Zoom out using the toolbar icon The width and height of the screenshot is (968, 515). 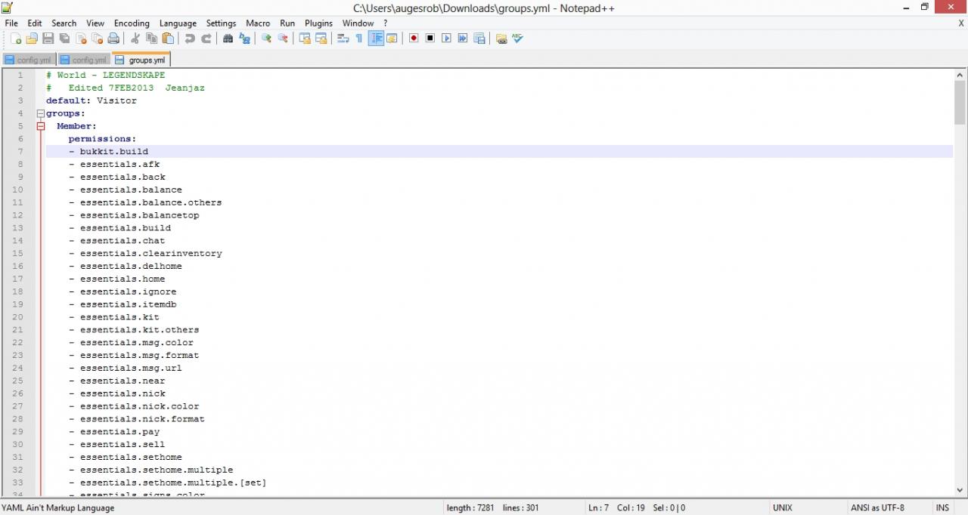pyautogui.click(x=283, y=39)
